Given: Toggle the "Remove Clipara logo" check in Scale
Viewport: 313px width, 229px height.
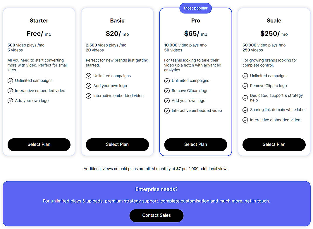Looking at the screenshot, I should click(x=245, y=86).
